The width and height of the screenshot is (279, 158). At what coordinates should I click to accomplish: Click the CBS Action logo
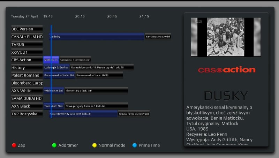[x=226, y=70]
